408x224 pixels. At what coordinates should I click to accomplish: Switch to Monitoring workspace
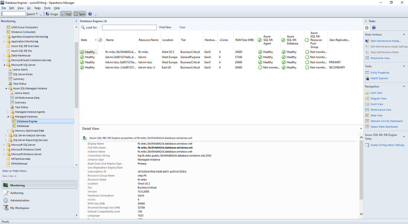tap(40, 185)
